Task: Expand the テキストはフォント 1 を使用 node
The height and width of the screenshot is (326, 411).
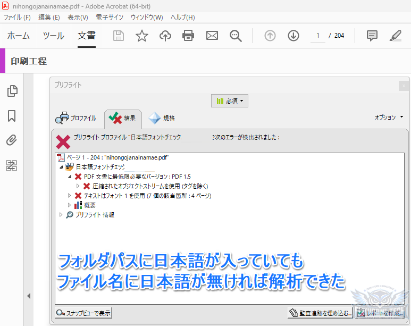Action: click(69, 195)
